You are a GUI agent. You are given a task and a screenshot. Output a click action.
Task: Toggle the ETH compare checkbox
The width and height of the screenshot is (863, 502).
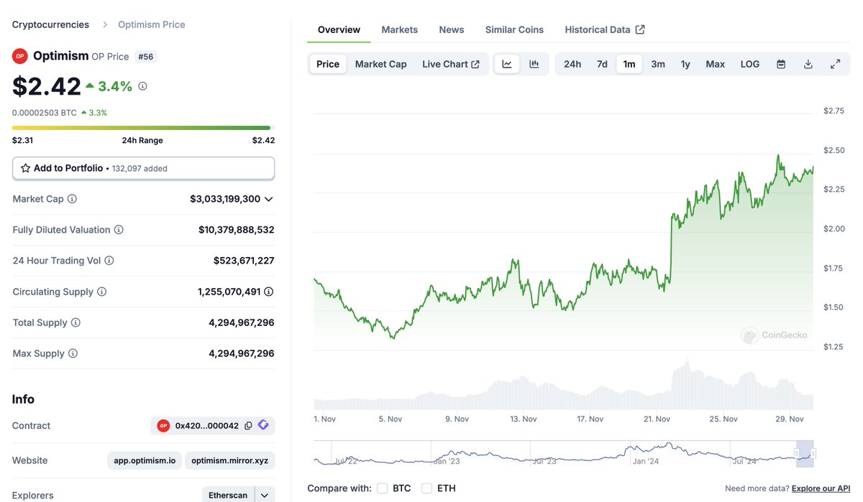pyautogui.click(x=427, y=488)
